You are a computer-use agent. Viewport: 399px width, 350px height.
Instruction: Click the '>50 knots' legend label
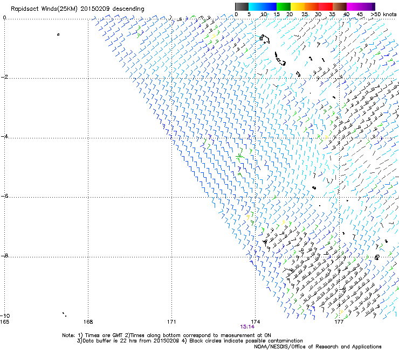[x=383, y=14]
